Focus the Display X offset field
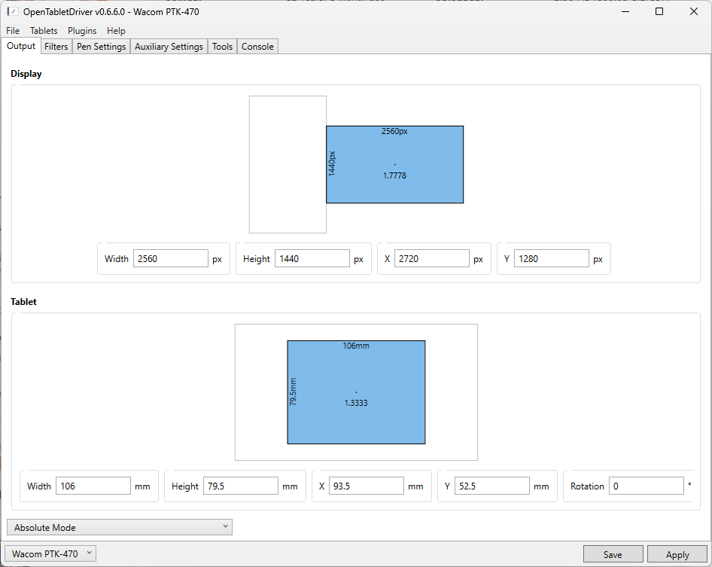The height and width of the screenshot is (567, 712). tap(431, 259)
